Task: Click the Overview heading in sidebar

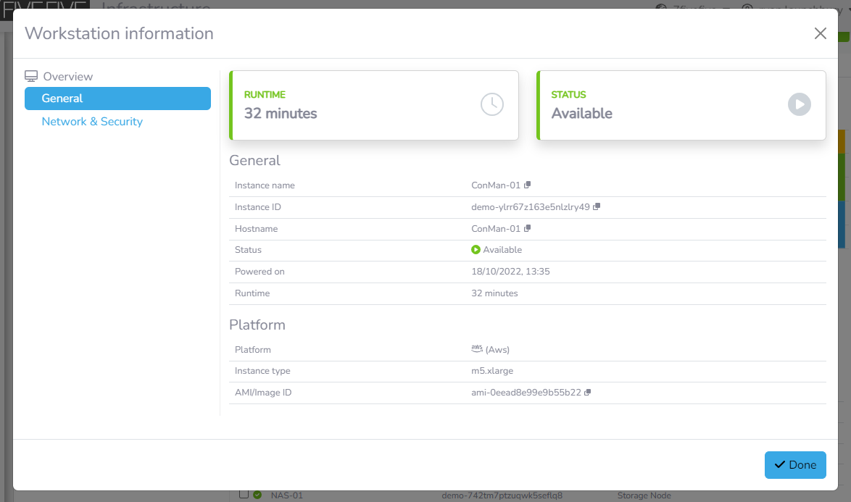Action: [68, 77]
